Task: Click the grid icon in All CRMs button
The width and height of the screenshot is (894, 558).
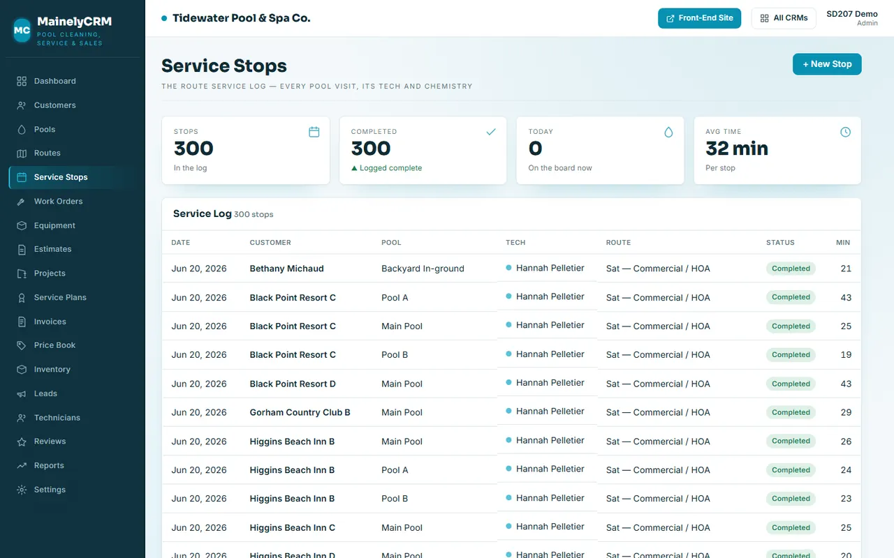Action: 765,18
